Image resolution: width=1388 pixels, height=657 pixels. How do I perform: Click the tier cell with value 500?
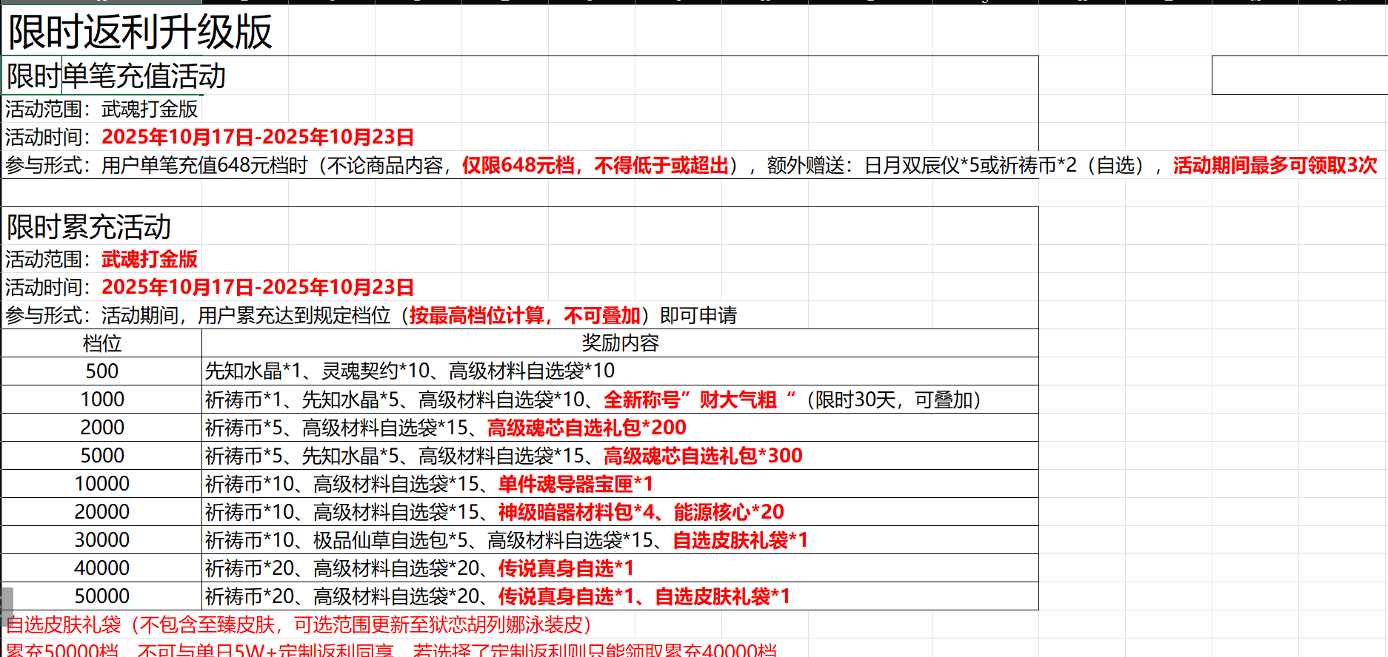pyautogui.click(x=101, y=371)
